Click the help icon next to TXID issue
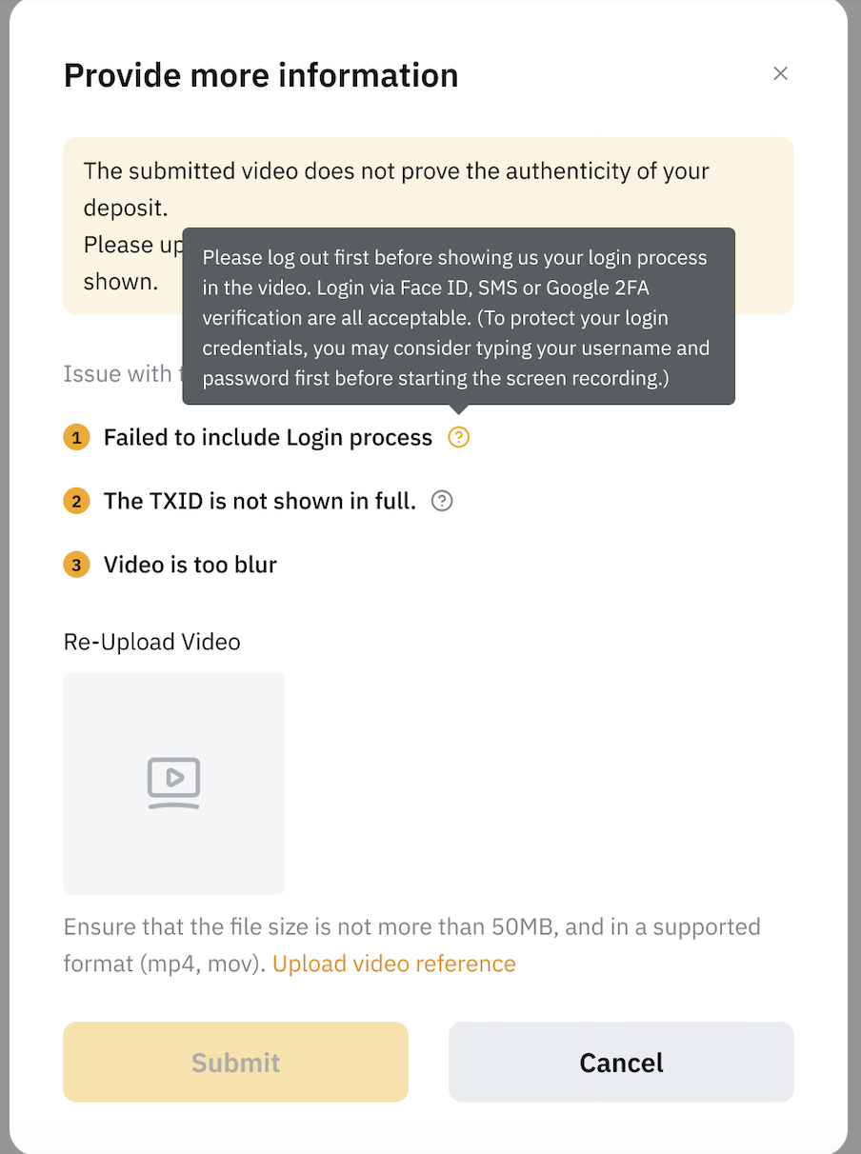 pyautogui.click(x=442, y=501)
